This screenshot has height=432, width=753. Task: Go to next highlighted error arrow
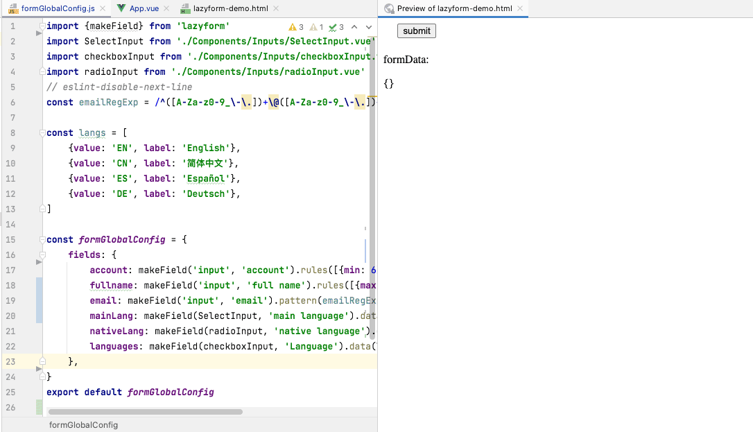click(x=369, y=27)
